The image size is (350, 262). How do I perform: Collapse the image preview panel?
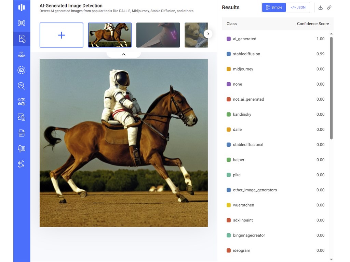123,54
